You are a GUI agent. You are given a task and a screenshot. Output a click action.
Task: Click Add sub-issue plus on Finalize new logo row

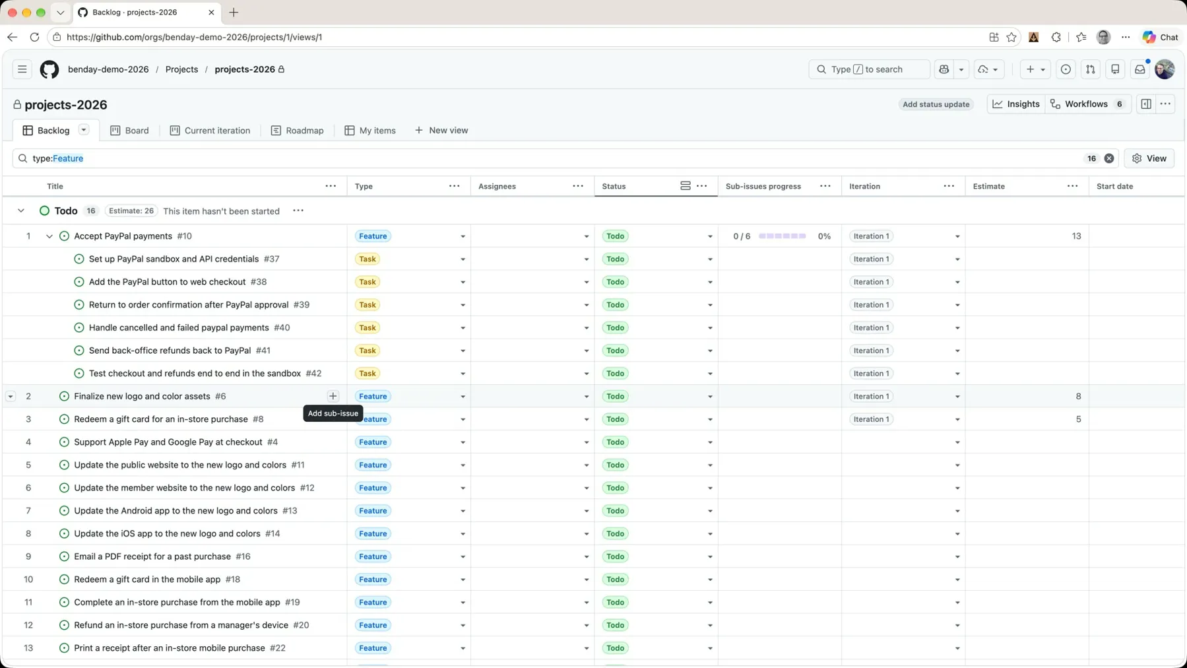(333, 396)
